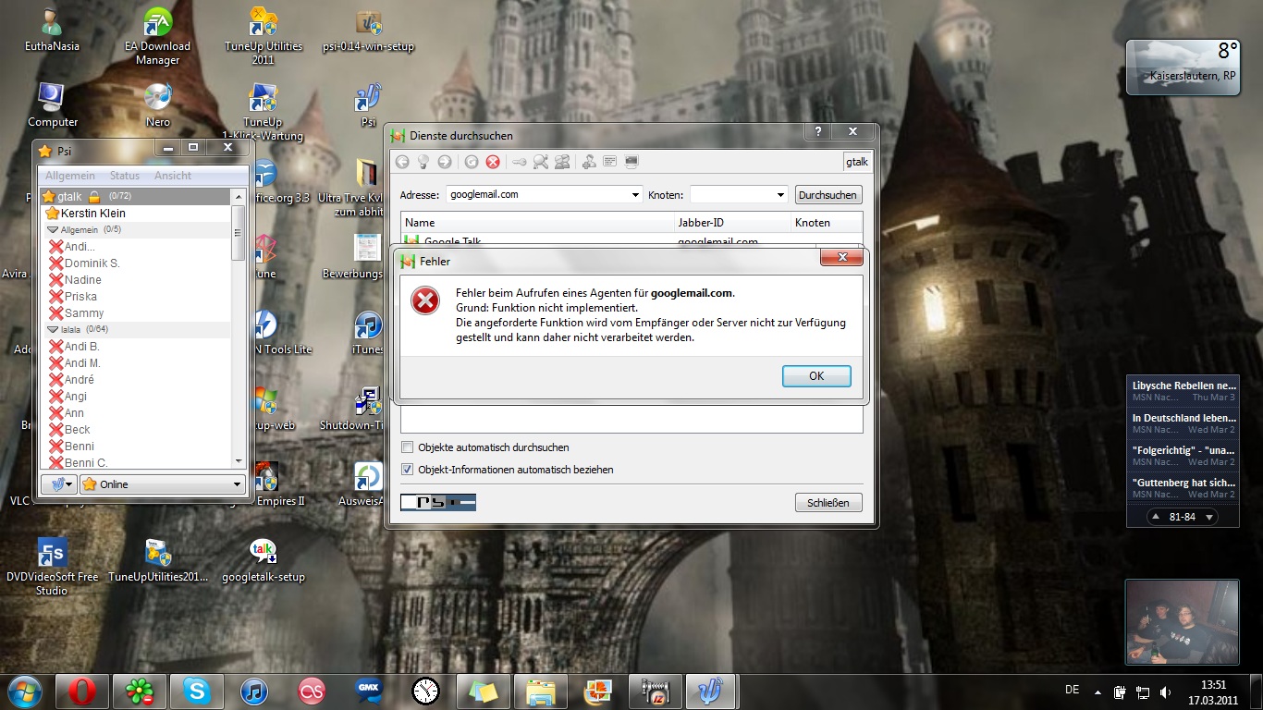The width and height of the screenshot is (1263, 710).
Task: Open the Adresse combo box dropdown
Action: pos(635,195)
